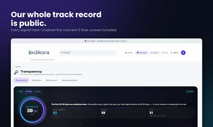
Task: Click the magnifying glass Transparency icon
Action: (x=16, y=72)
